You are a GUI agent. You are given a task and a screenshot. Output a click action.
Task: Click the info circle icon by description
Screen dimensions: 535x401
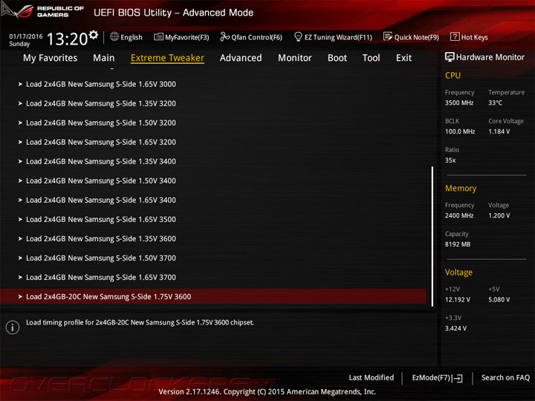[13, 327]
